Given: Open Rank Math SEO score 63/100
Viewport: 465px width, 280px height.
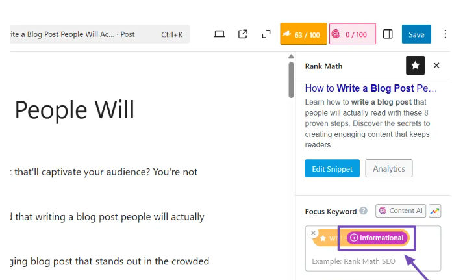Looking at the screenshot, I should click(303, 34).
